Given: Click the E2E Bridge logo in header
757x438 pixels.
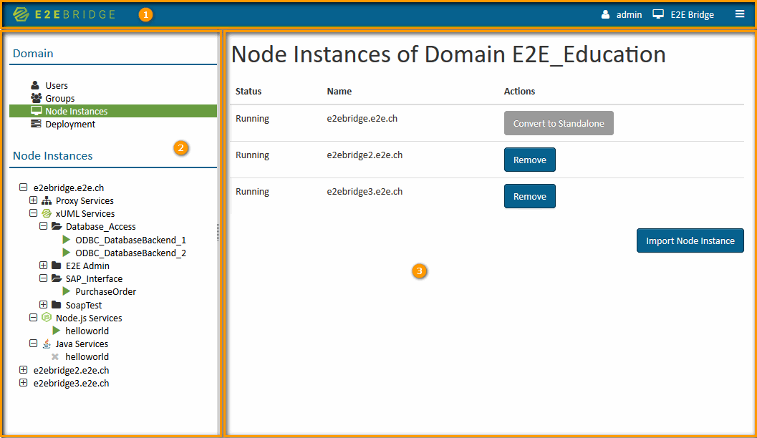Looking at the screenshot, I should pos(64,14).
